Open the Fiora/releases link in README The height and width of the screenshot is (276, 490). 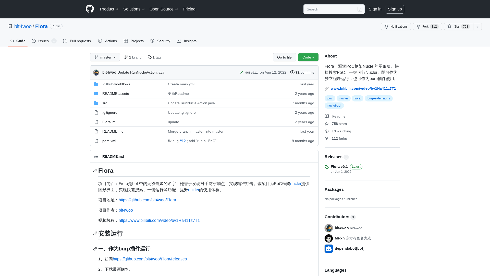pos(150,259)
